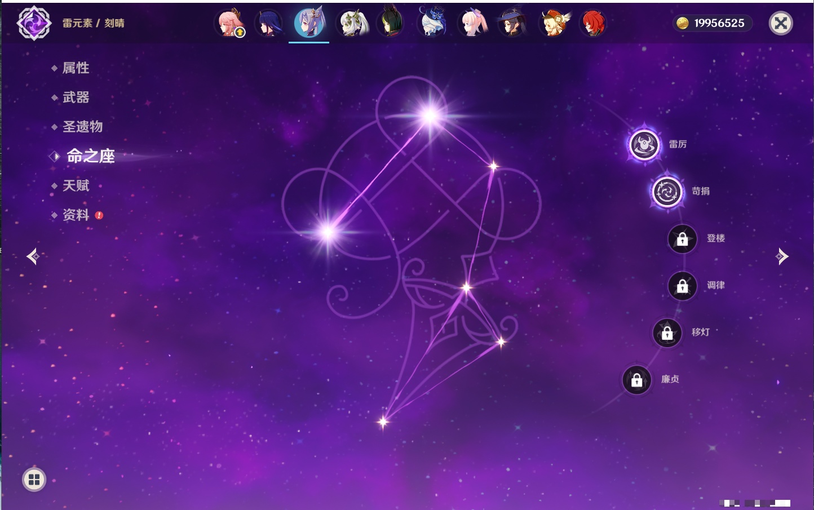This screenshot has height=510, width=814.
Task: Select Klee's avatar with the red hat
Action: tap(554, 23)
